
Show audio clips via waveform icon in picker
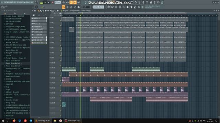39,15
